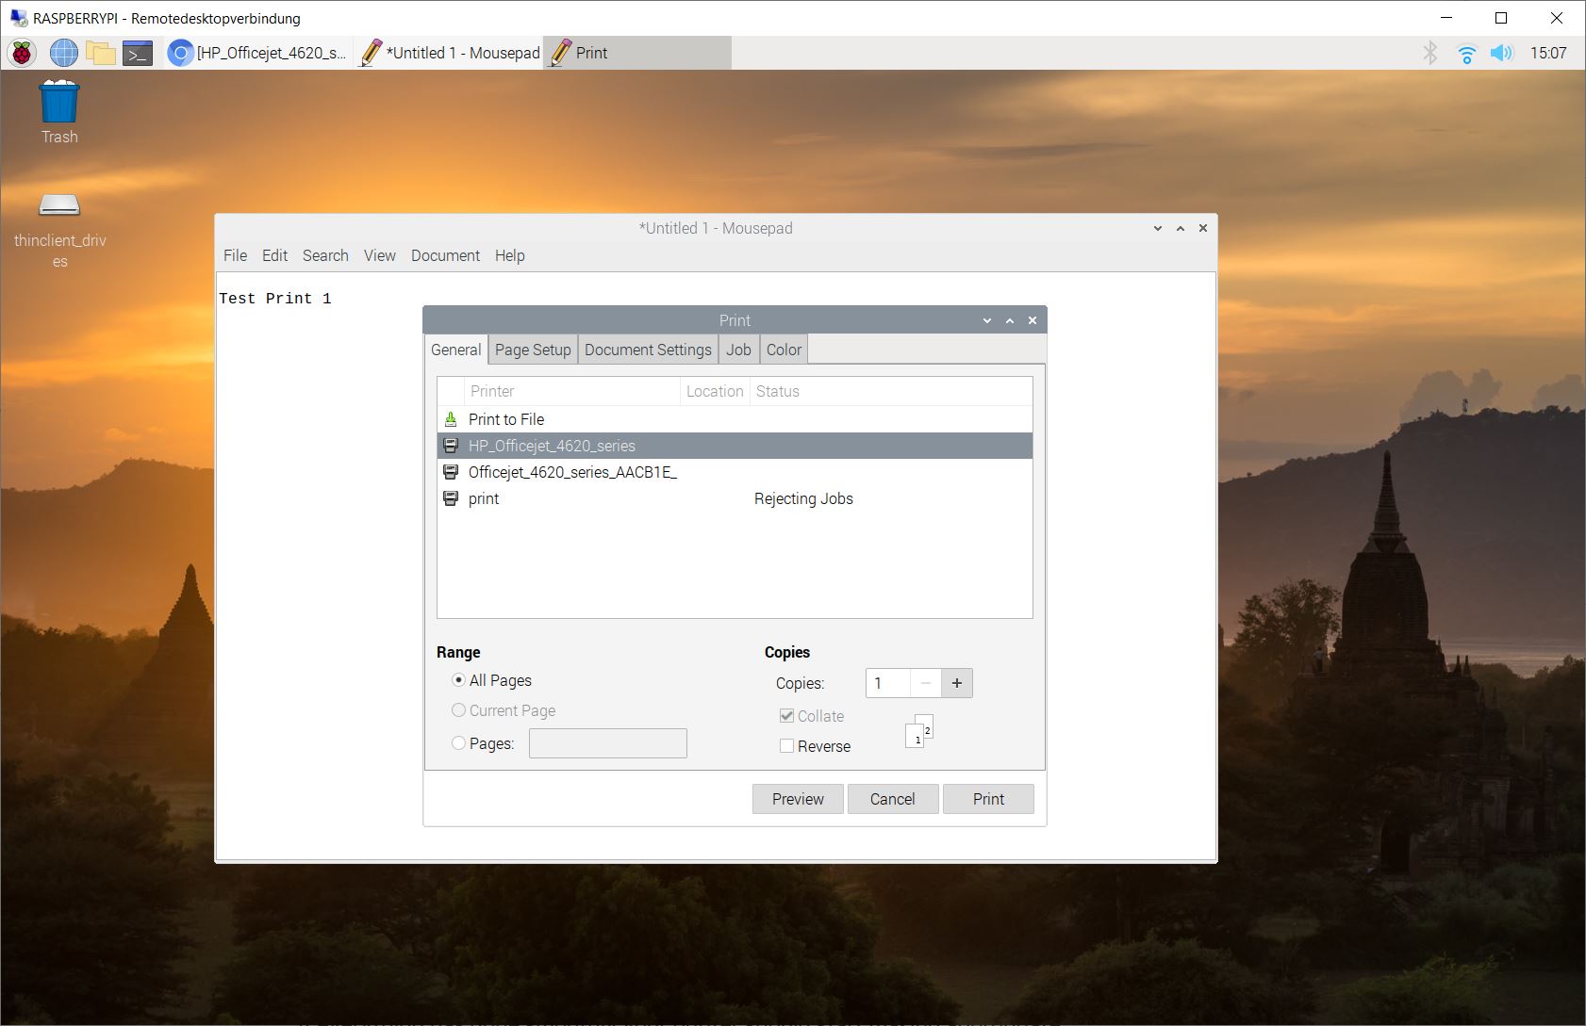Switch to the Page Setup tab

pyautogui.click(x=533, y=350)
